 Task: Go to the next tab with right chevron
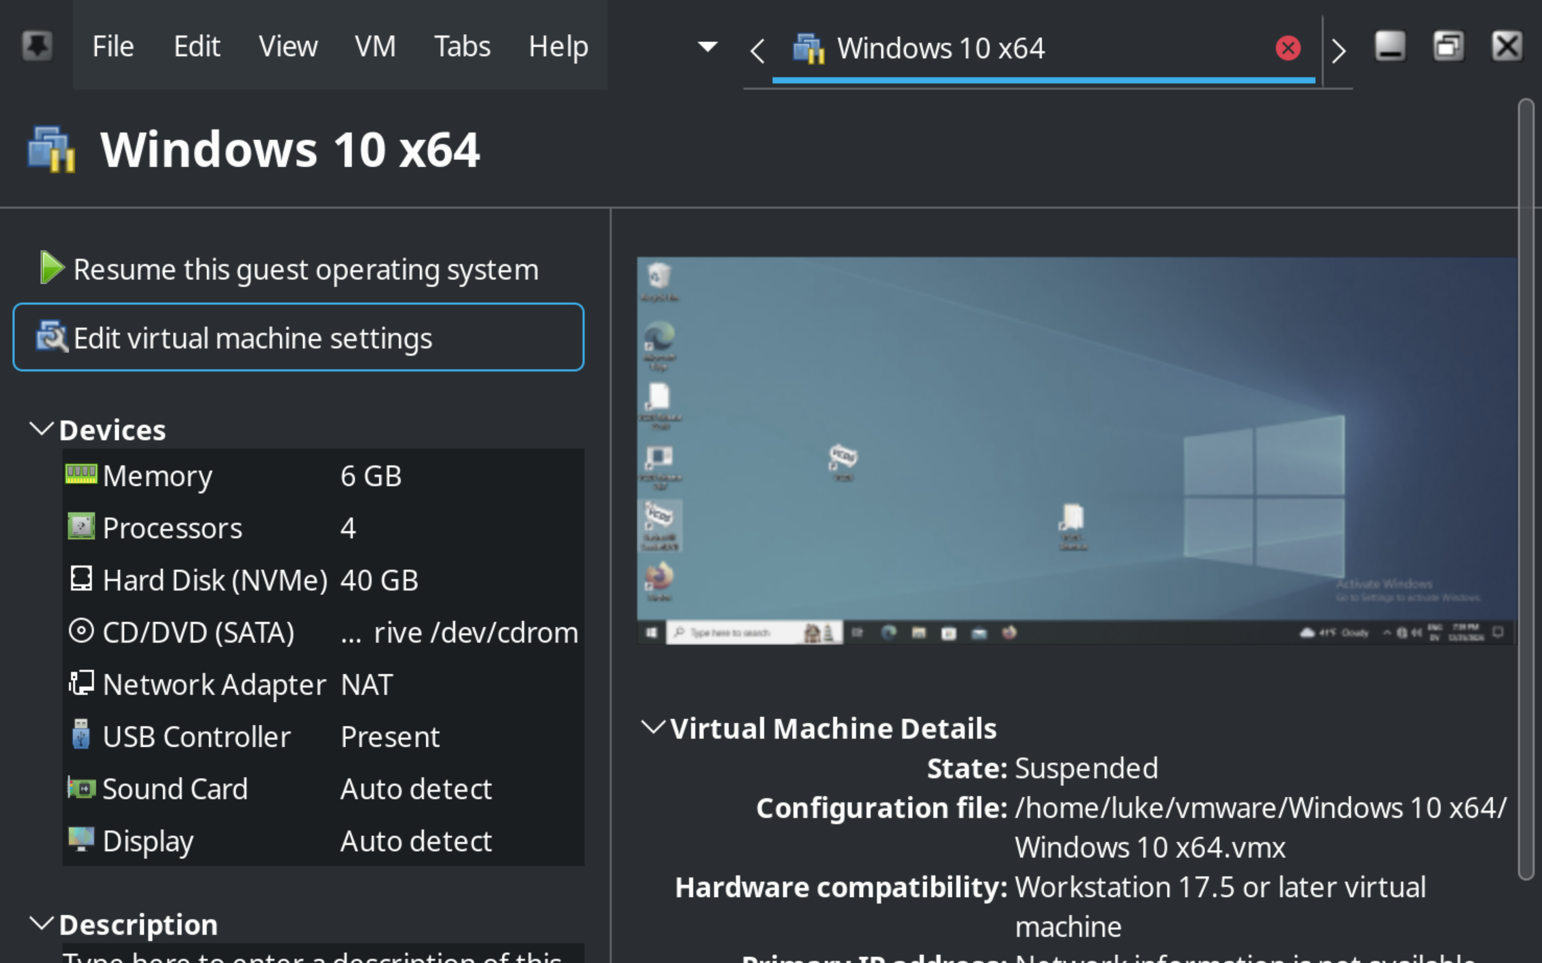click(x=1338, y=50)
